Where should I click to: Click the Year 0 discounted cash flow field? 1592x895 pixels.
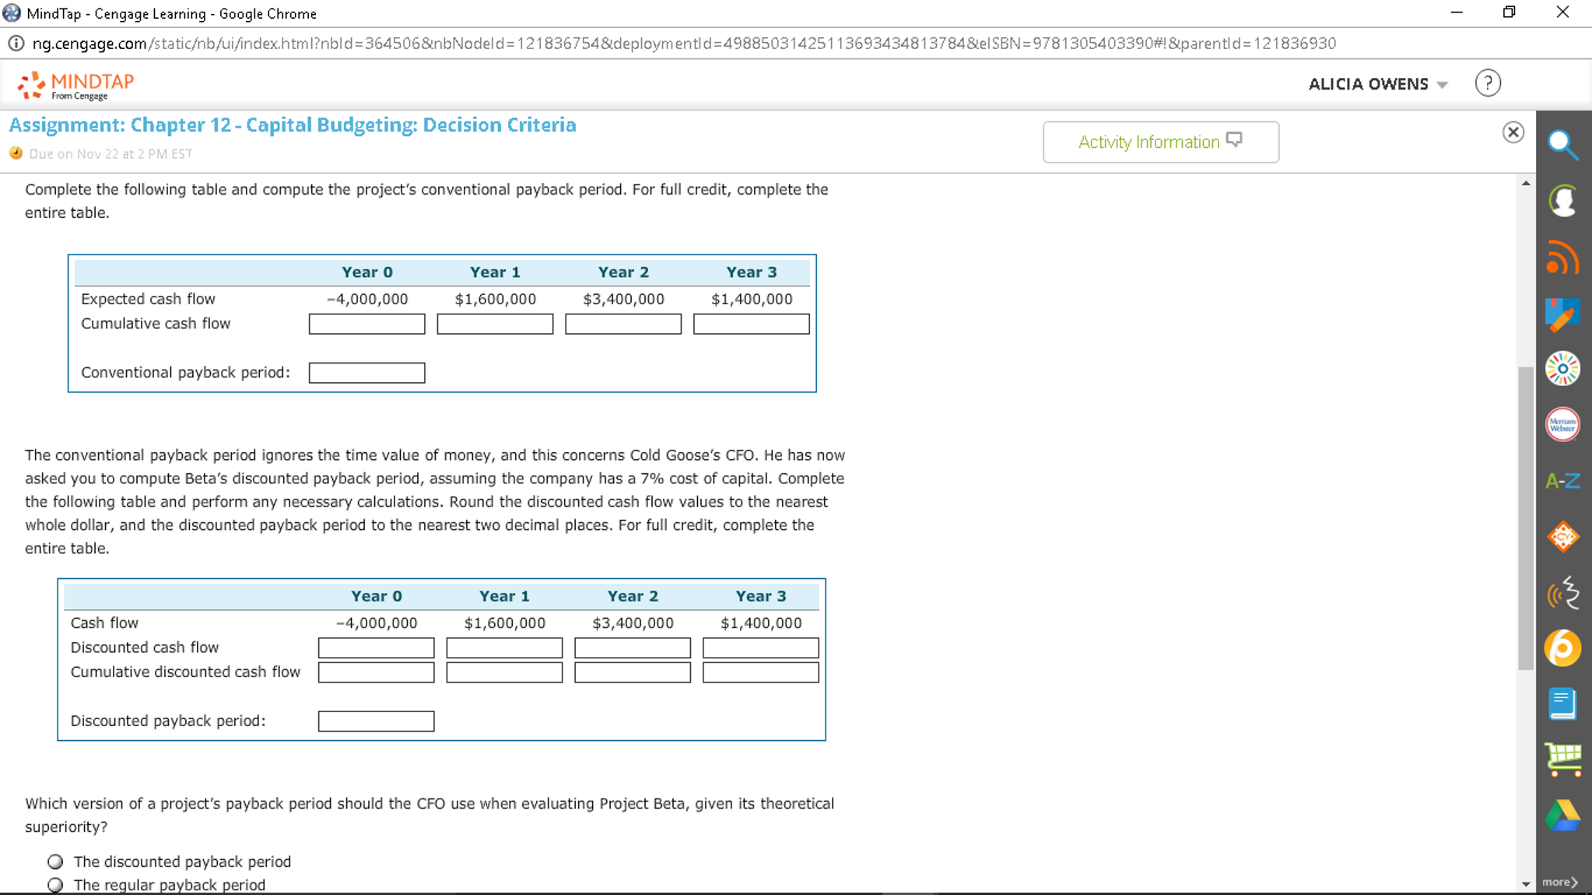tap(376, 648)
